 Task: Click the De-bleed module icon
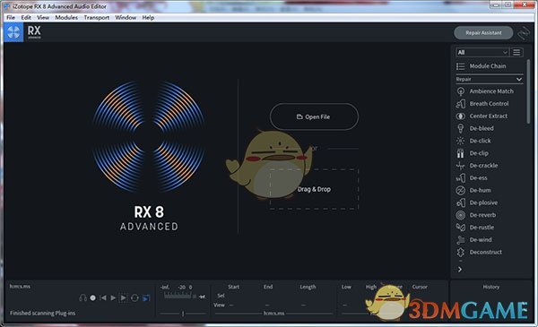461,128
